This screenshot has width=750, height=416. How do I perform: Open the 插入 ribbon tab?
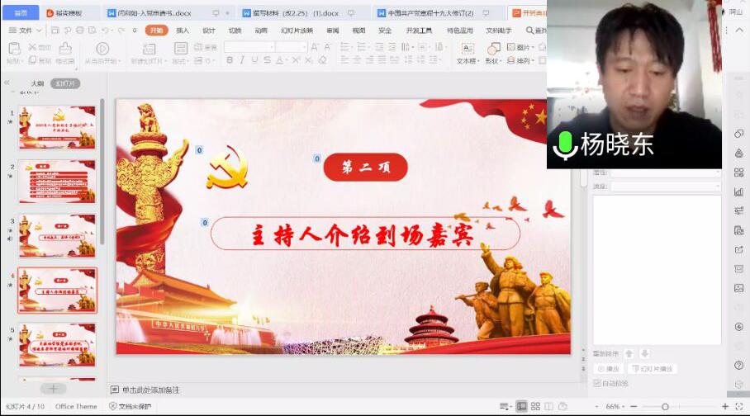pyautogui.click(x=183, y=31)
